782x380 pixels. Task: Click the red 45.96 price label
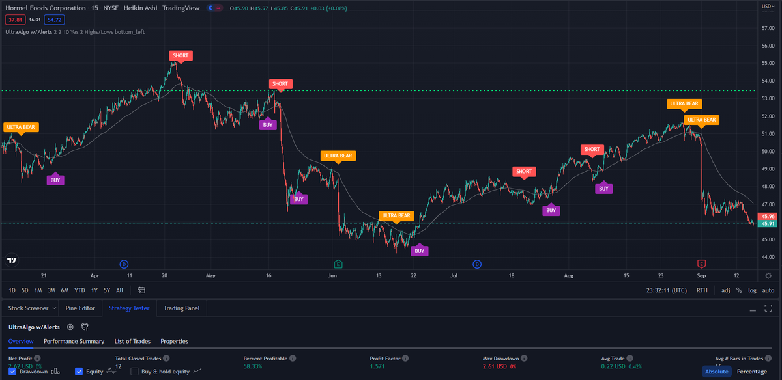(768, 216)
